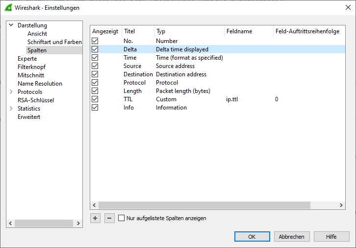
Task: Select the 'ip.ttl' field name cell
Action: (232, 99)
